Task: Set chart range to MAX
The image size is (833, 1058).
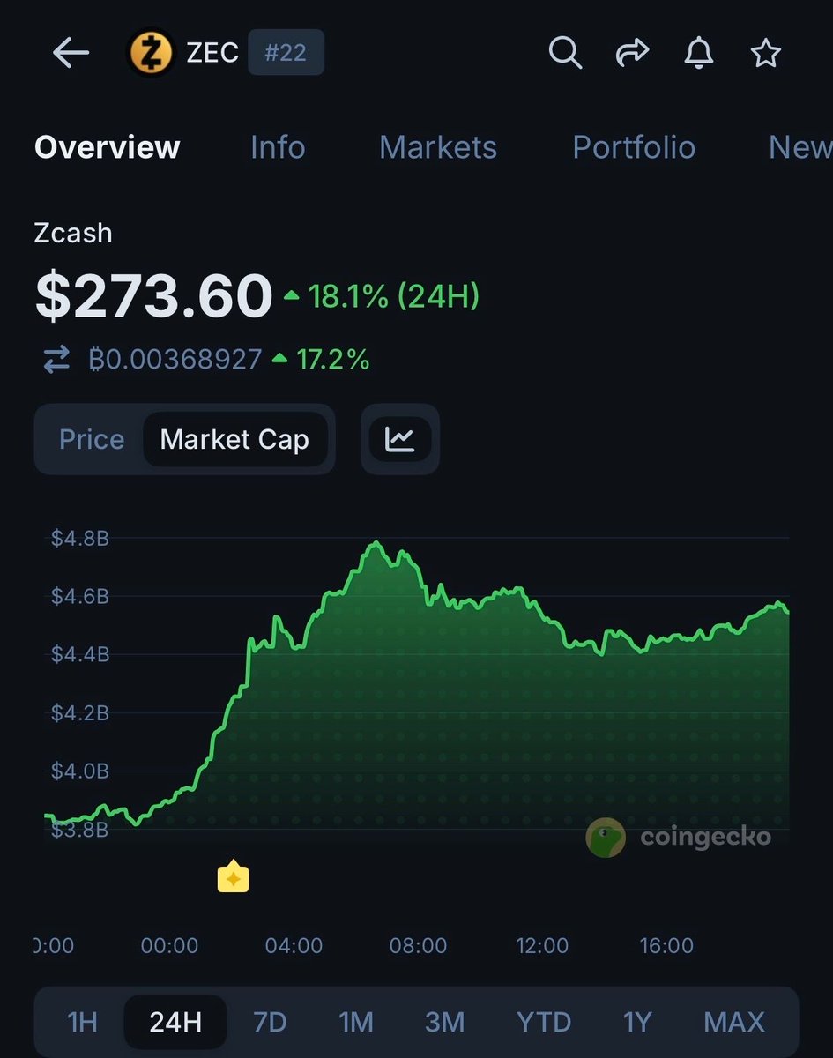Action: (x=734, y=1022)
